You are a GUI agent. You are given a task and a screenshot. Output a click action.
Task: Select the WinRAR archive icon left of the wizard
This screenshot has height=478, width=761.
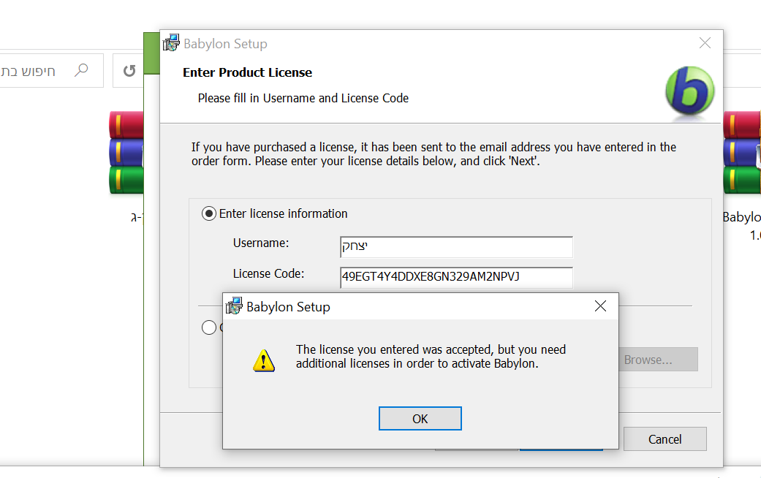pos(126,152)
